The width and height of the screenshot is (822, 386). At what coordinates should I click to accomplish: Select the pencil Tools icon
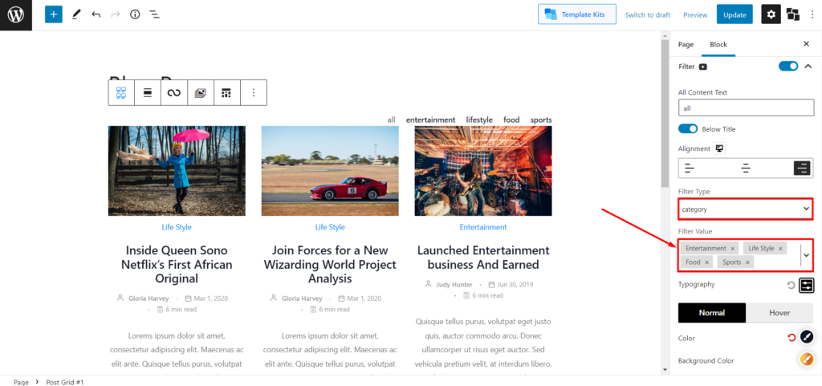(x=76, y=14)
